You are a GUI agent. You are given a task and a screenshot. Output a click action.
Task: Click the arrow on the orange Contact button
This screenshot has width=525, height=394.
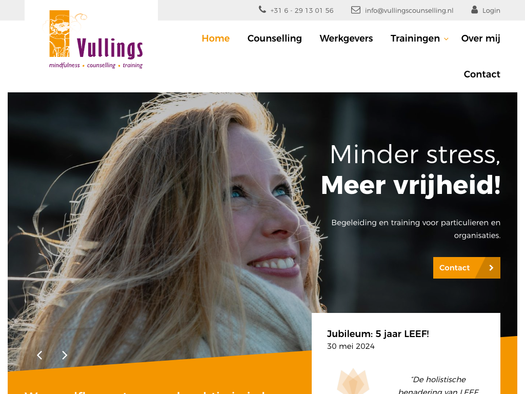tap(491, 268)
